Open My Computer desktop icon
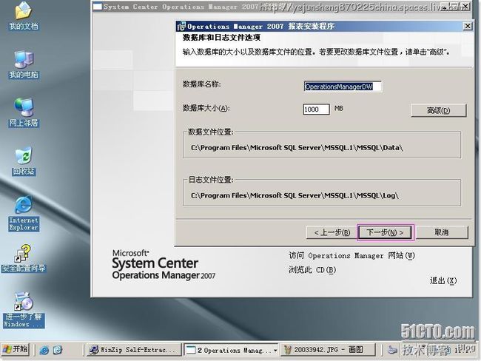Viewport: 481px width, 361px height. pos(24,64)
